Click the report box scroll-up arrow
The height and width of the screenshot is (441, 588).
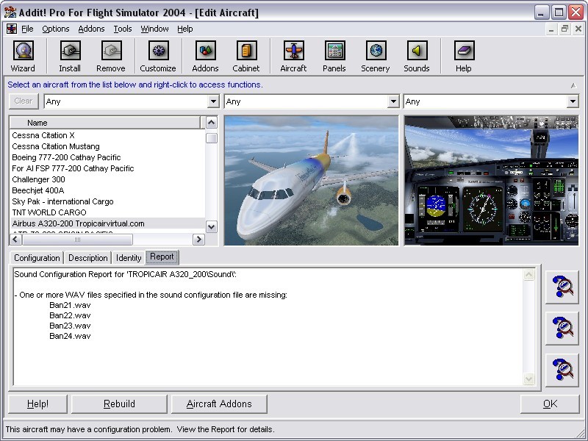(528, 275)
